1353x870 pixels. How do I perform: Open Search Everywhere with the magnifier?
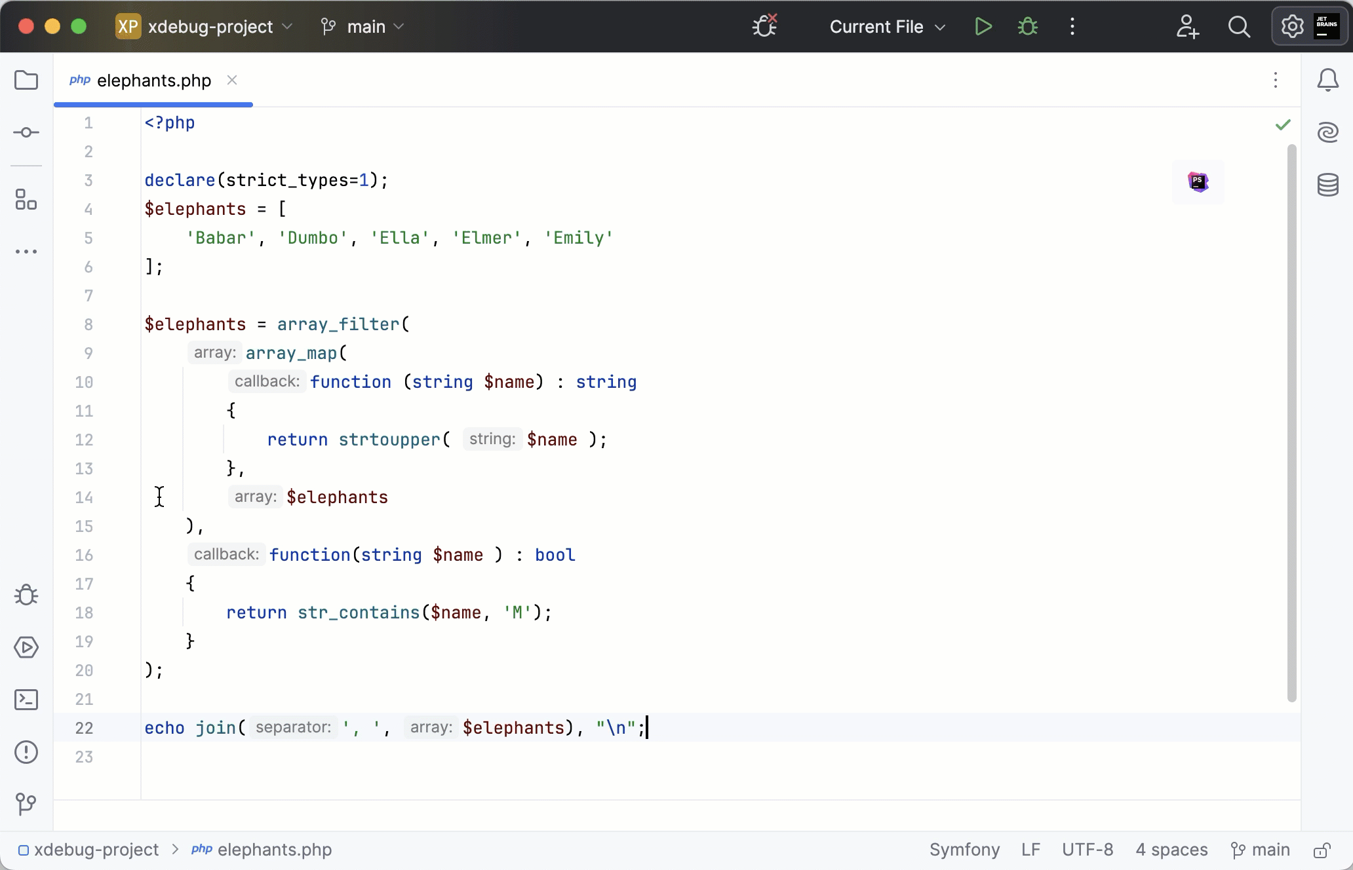click(x=1239, y=26)
